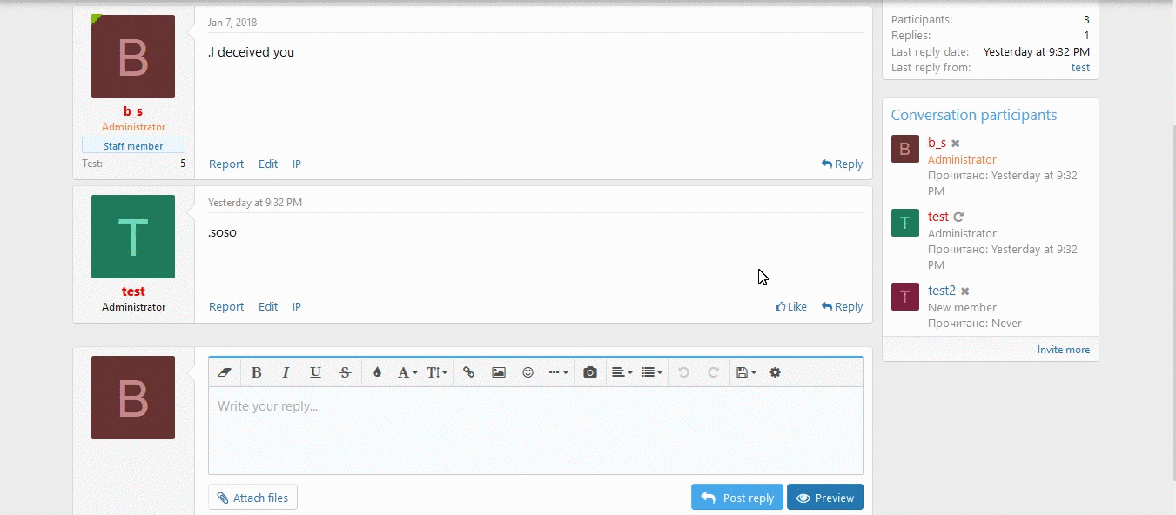Open the editor settings gear
Screen dimensions: 1176x515
(x=775, y=372)
